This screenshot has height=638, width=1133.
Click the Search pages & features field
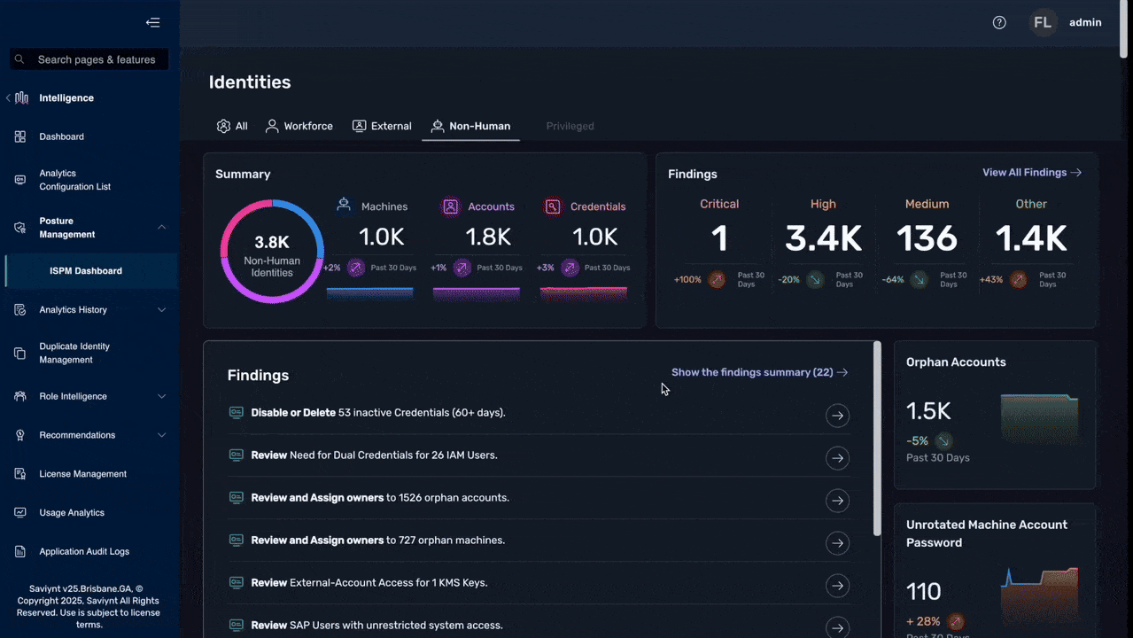(x=89, y=59)
